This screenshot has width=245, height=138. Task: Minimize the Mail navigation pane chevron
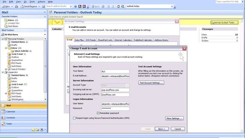[x=45, y=12]
